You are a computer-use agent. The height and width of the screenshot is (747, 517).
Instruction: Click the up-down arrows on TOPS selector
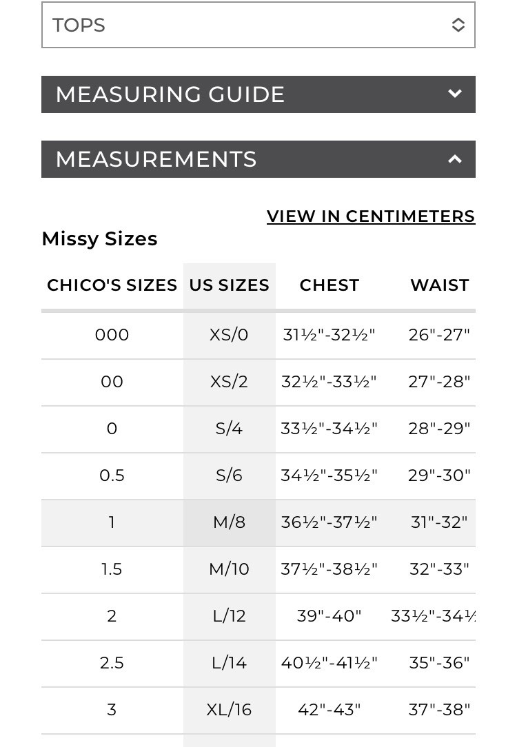pyautogui.click(x=458, y=25)
